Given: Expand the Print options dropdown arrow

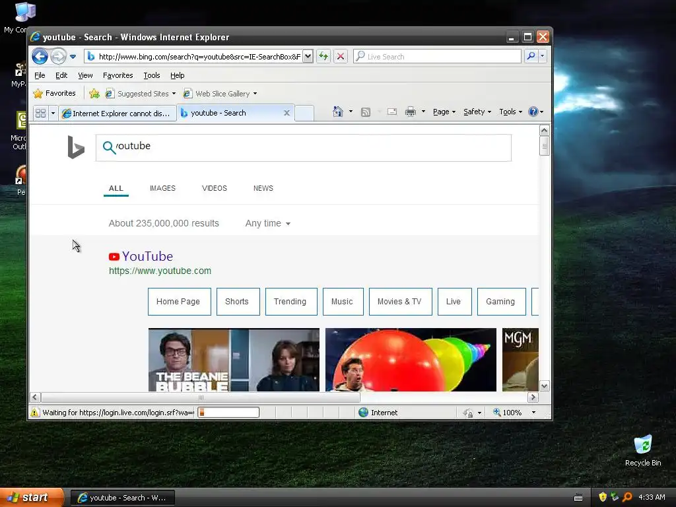Looking at the screenshot, I should pyautogui.click(x=423, y=112).
